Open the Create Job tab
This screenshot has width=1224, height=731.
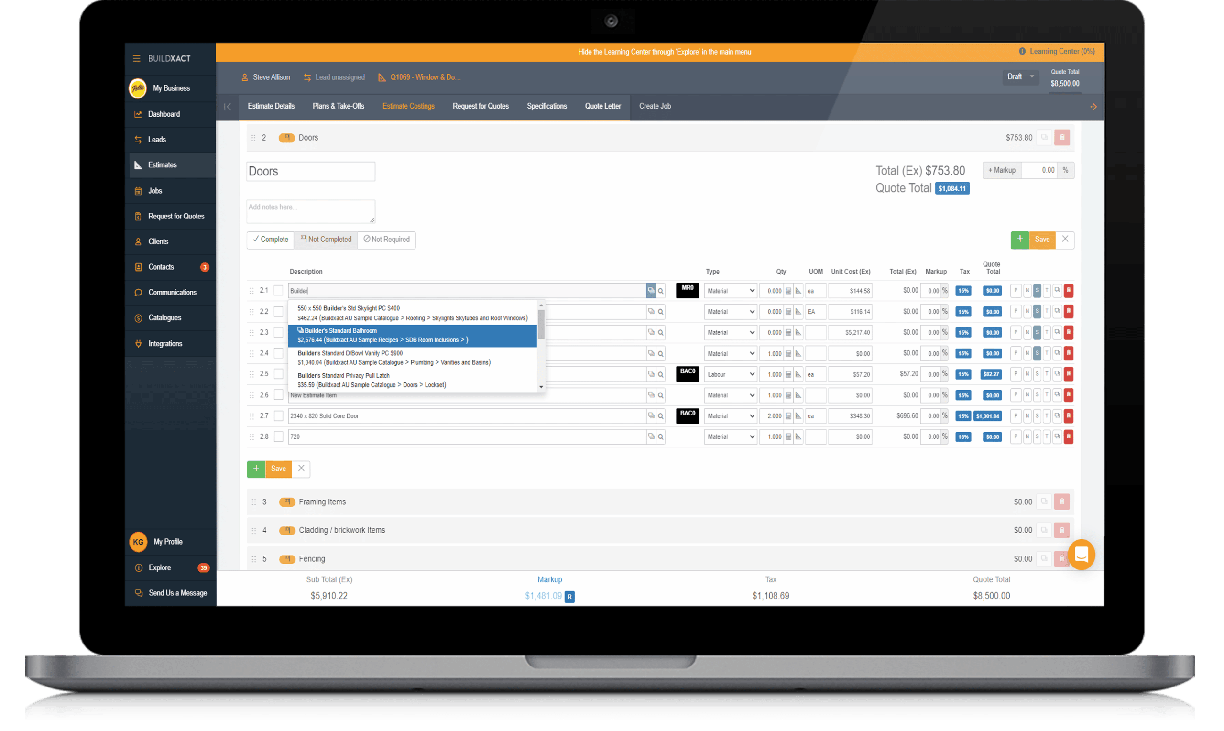pos(655,107)
